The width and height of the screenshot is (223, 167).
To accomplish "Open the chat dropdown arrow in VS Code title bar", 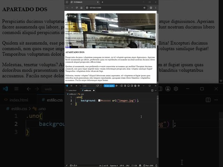I will 101,86.
